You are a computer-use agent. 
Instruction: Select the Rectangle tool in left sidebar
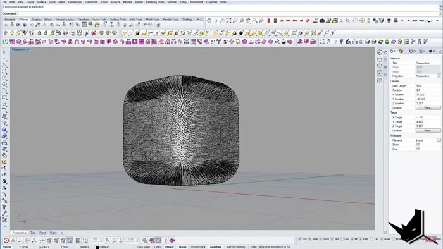coord(4,97)
